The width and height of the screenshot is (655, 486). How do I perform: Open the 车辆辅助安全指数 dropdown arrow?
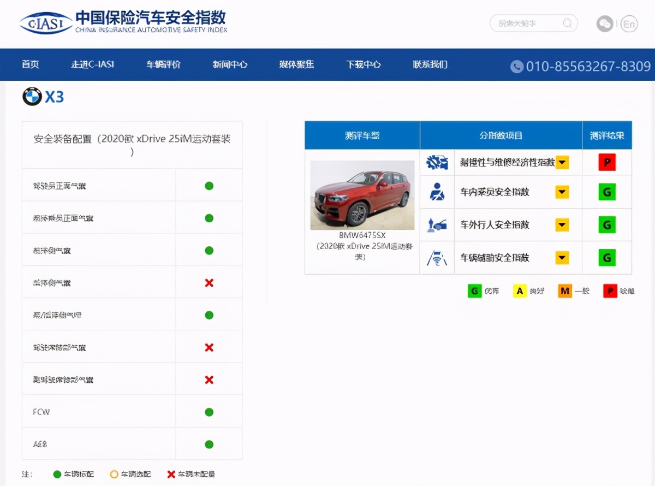(562, 257)
